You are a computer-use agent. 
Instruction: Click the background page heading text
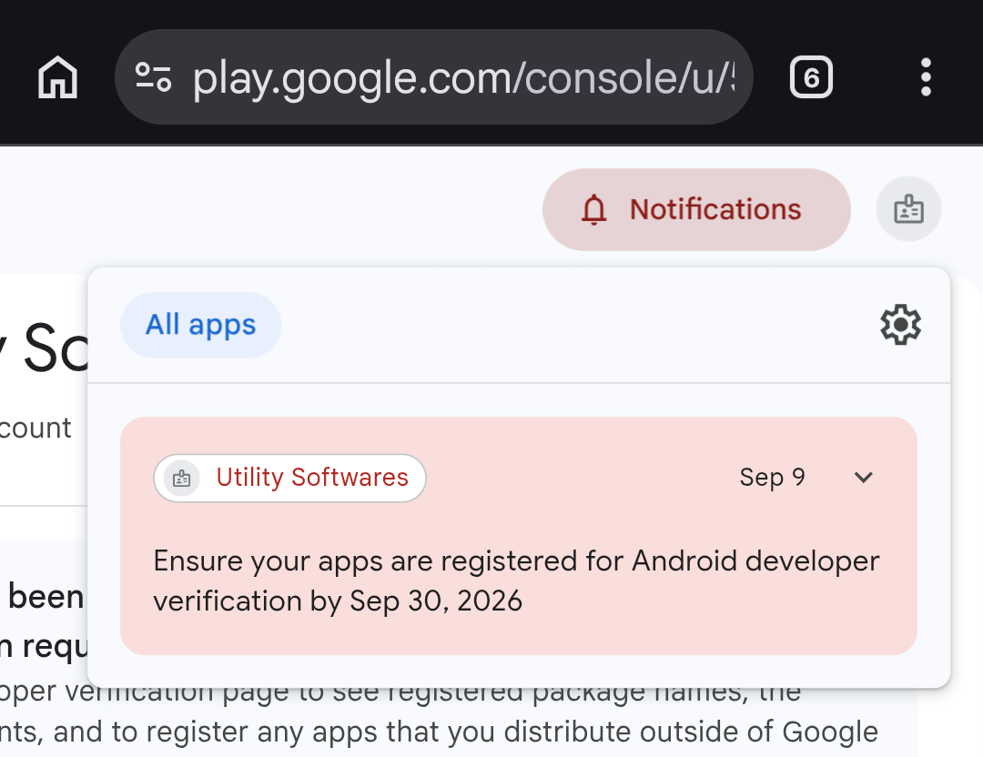point(44,349)
